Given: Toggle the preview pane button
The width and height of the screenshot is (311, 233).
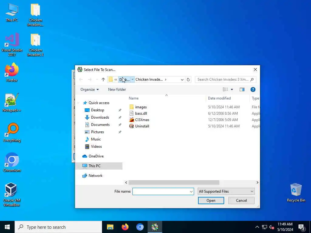Looking at the screenshot, I should (x=242, y=89).
